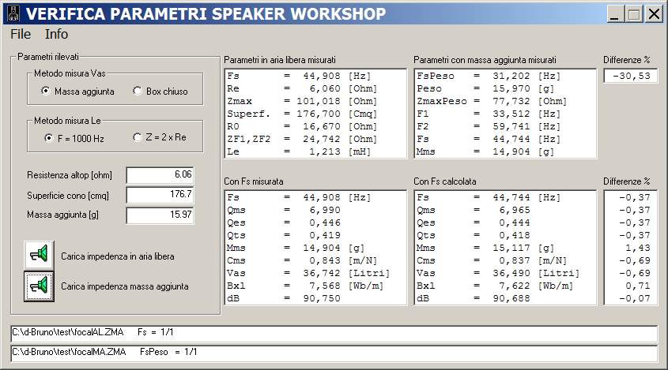Screen dimensions: 668x370
Task: Click the dB = 90,688 calculated row
Action: pos(505,298)
